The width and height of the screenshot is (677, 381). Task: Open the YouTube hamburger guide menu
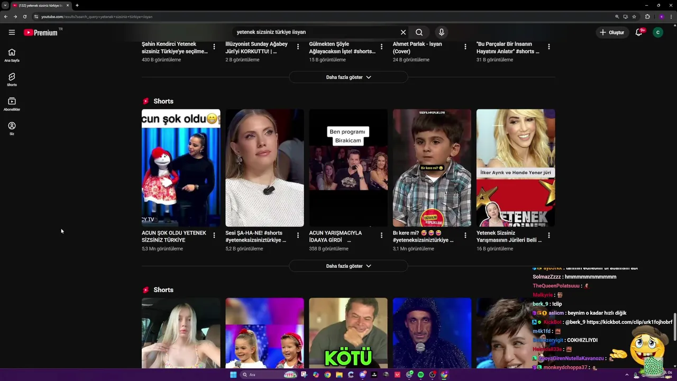point(12,32)
